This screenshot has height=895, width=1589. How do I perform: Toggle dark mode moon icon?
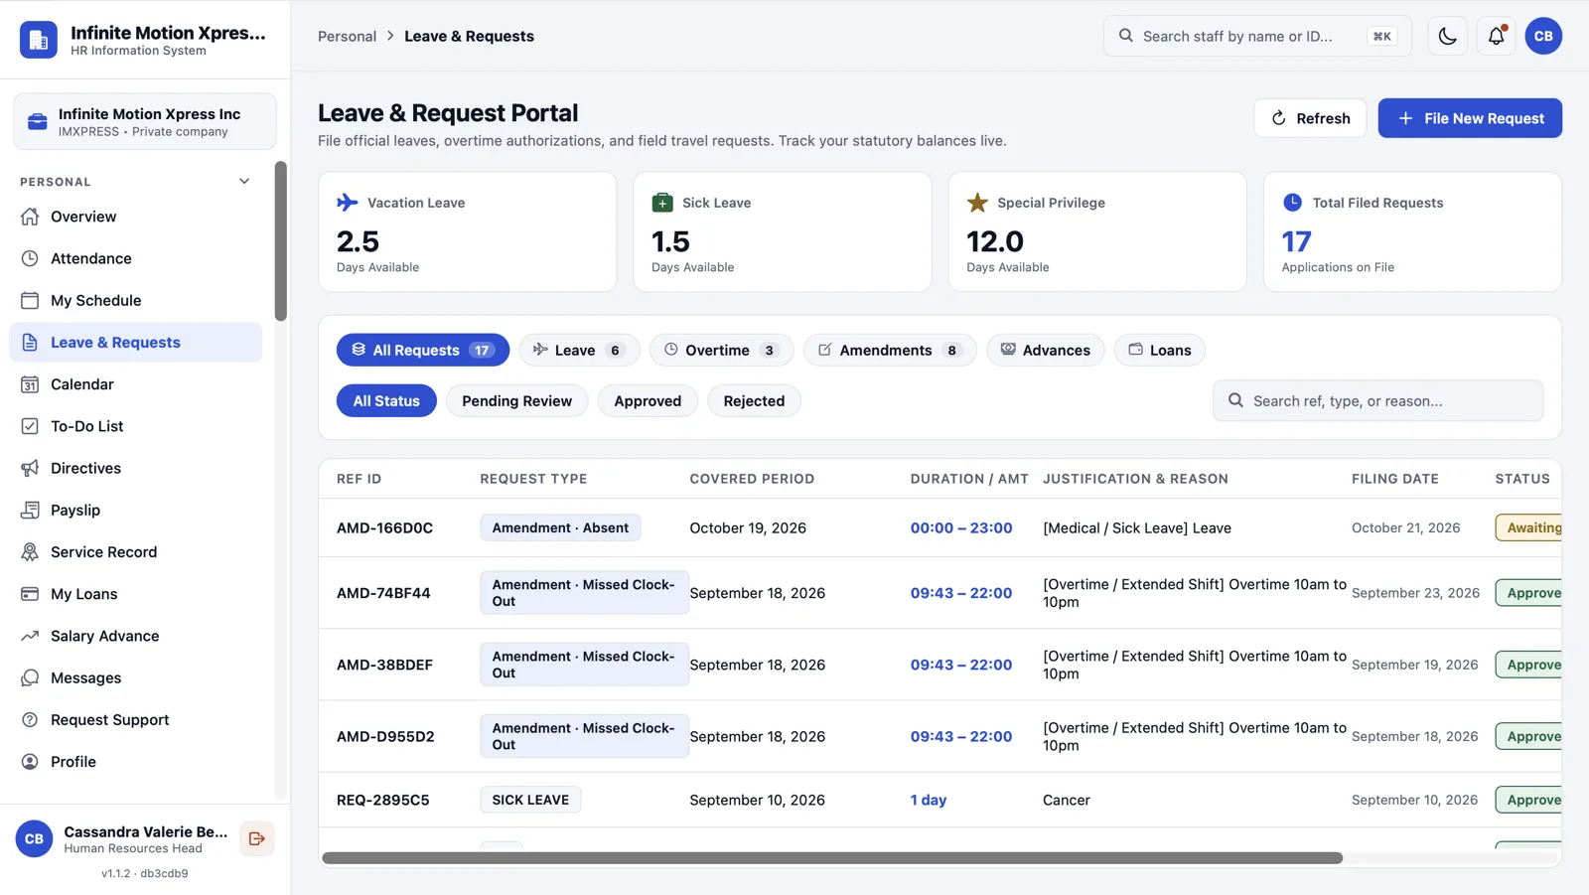tap(1447, 36)
